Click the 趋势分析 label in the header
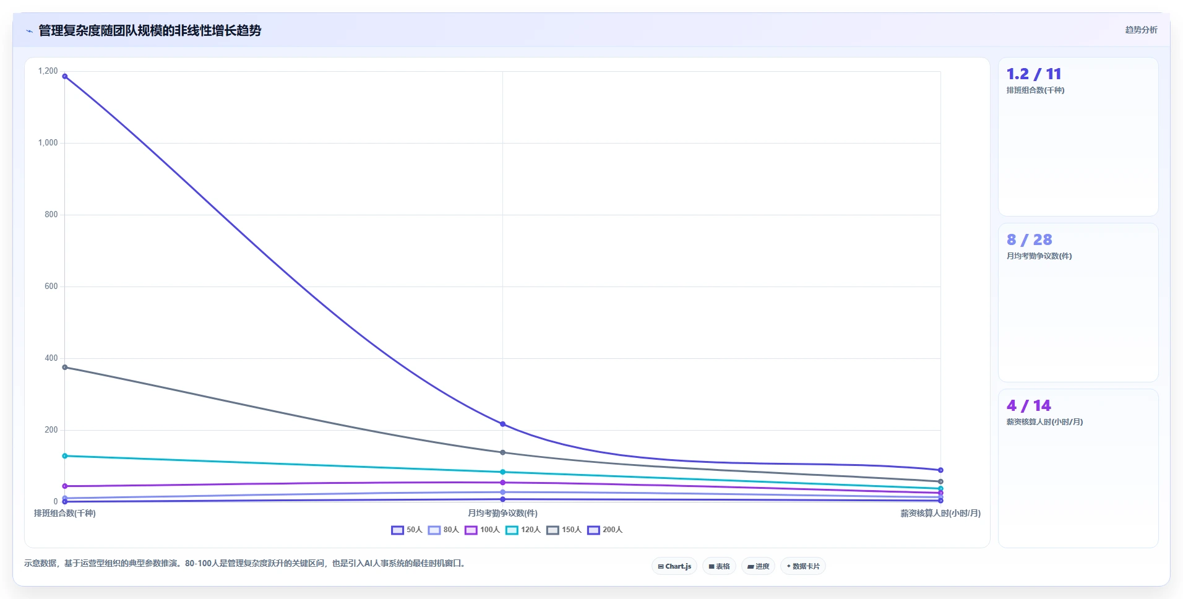The image size is (1183, 599). click(1141, 30)
